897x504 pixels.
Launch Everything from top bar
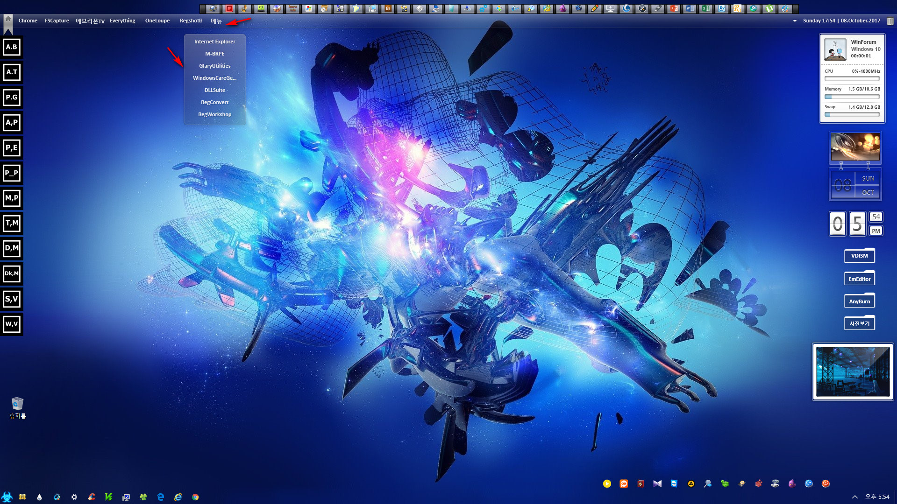pos(122,21)
